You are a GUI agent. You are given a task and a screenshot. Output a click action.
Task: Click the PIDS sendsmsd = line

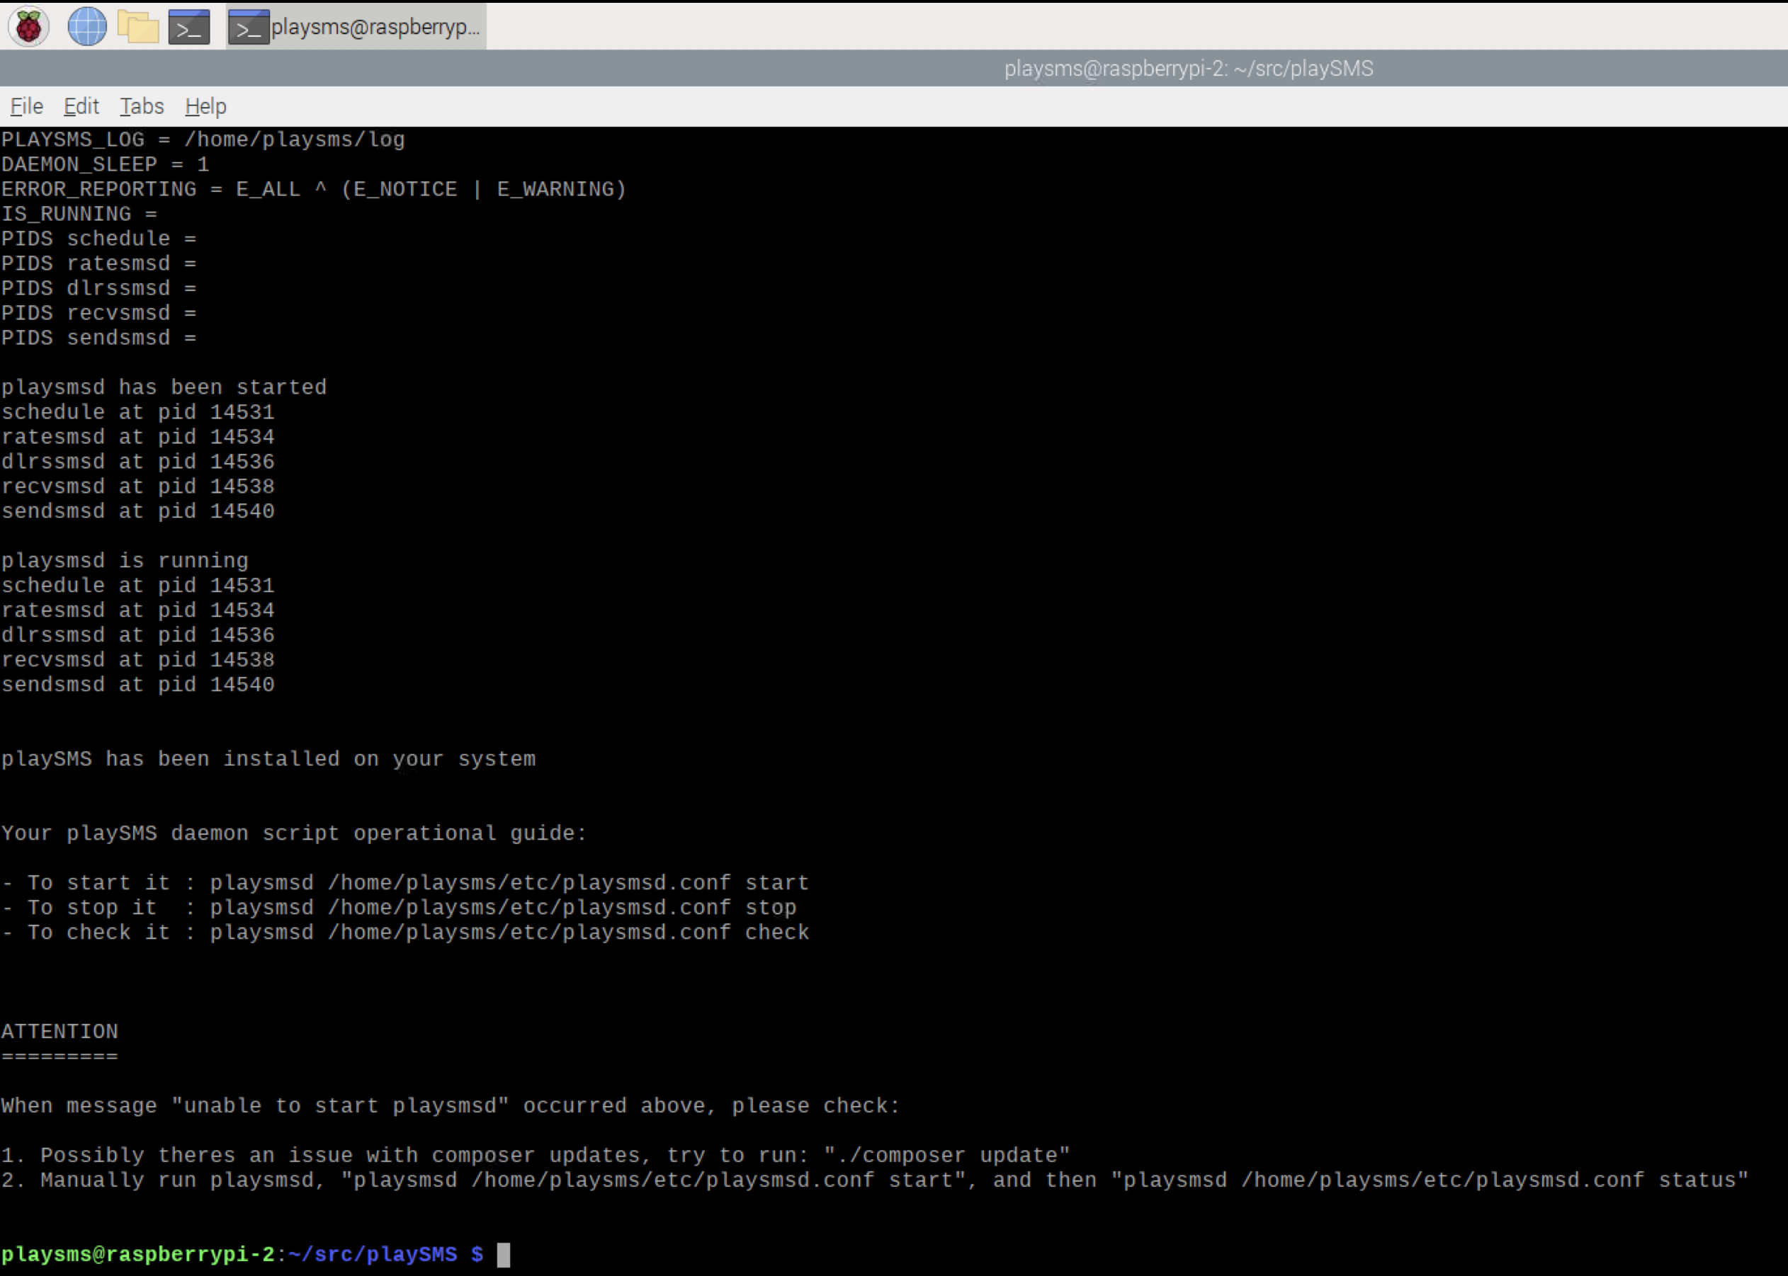[99, 338]
